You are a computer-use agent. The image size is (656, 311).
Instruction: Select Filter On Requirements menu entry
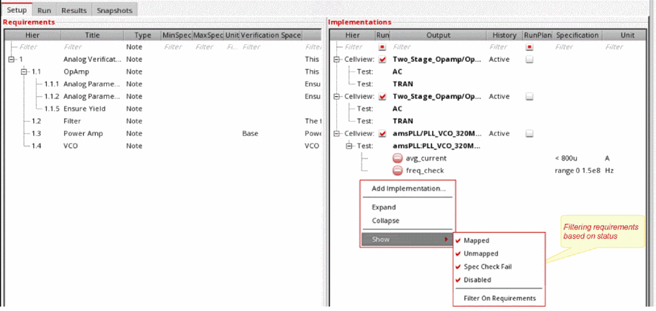[x=499, y=298]
